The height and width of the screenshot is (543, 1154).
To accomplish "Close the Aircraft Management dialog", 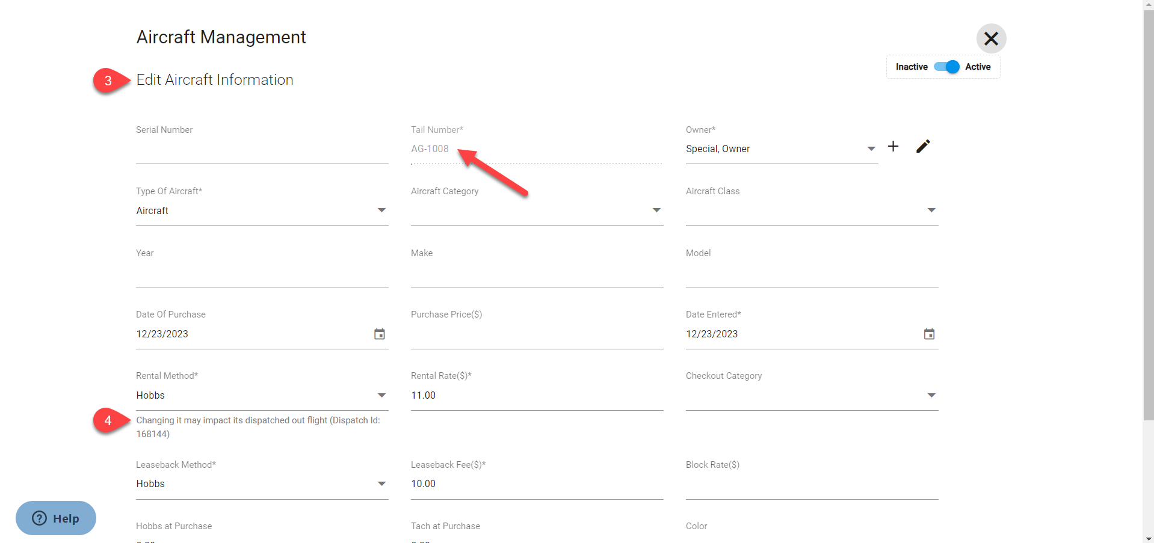I will click(991, 39).
